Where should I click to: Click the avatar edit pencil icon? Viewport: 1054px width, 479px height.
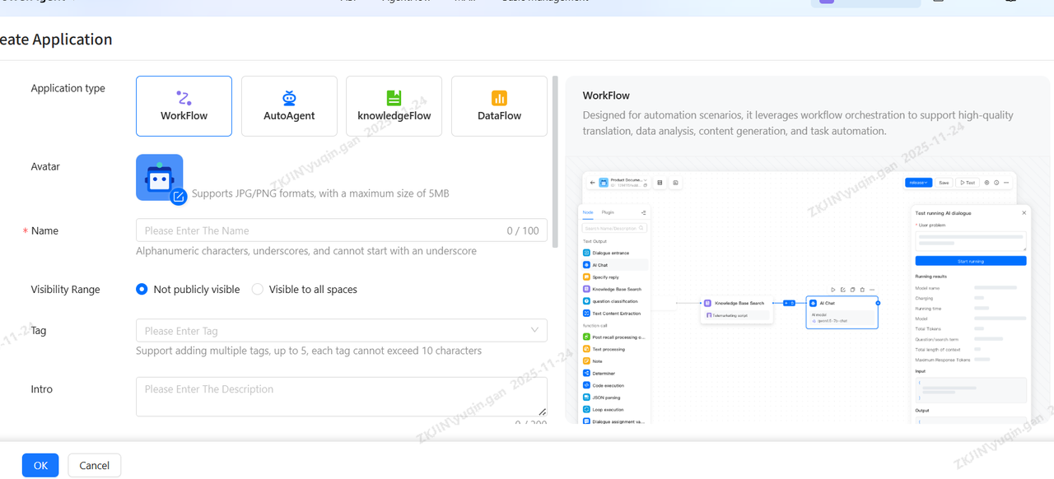point(179,197)
